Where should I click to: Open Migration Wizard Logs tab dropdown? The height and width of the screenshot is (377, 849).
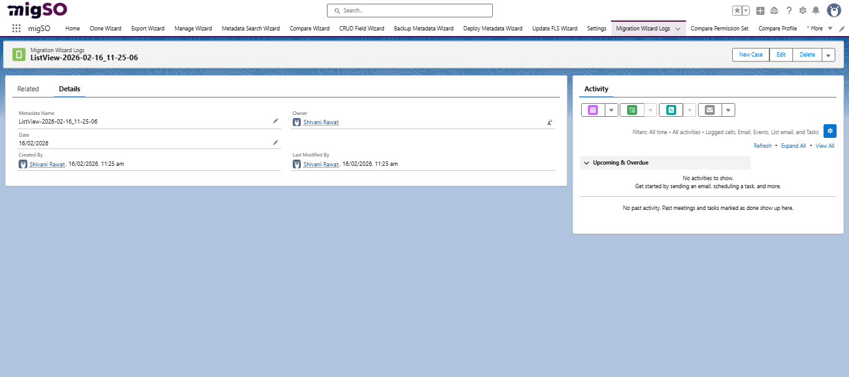coord(677,28)
